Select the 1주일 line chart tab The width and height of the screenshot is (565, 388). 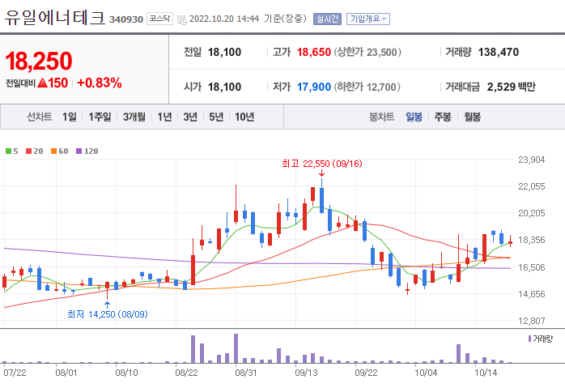[x=100, y=117]
